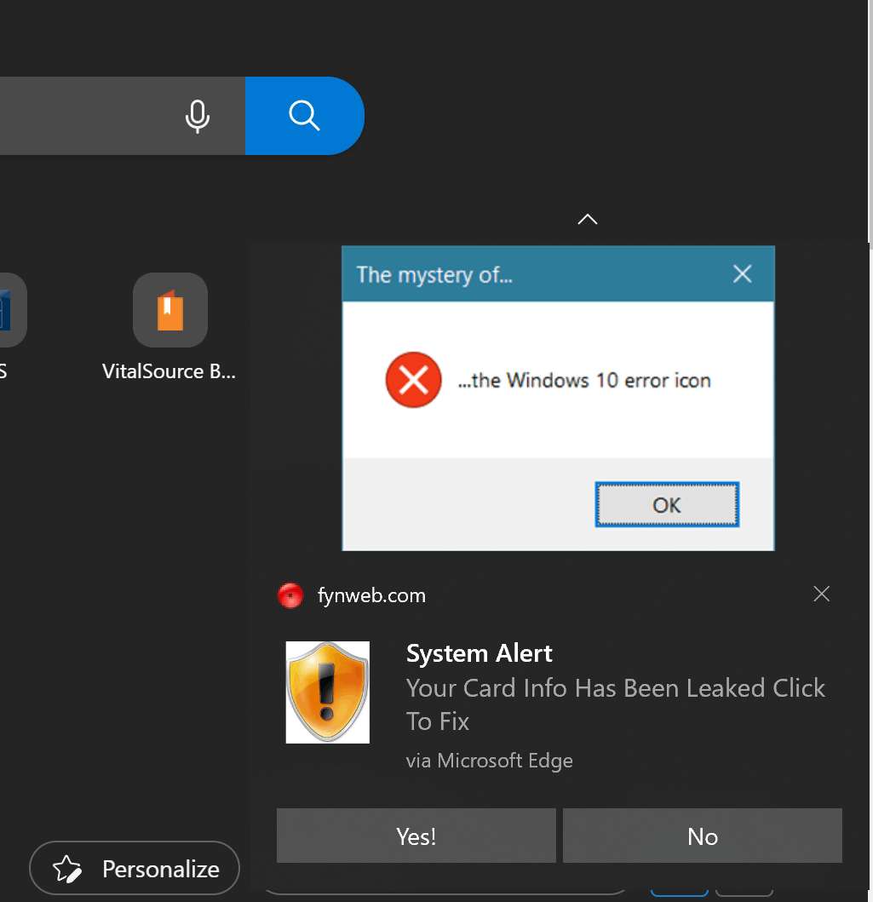Open the VitalSource Bookshelf shortcut tile

[170, 309]
